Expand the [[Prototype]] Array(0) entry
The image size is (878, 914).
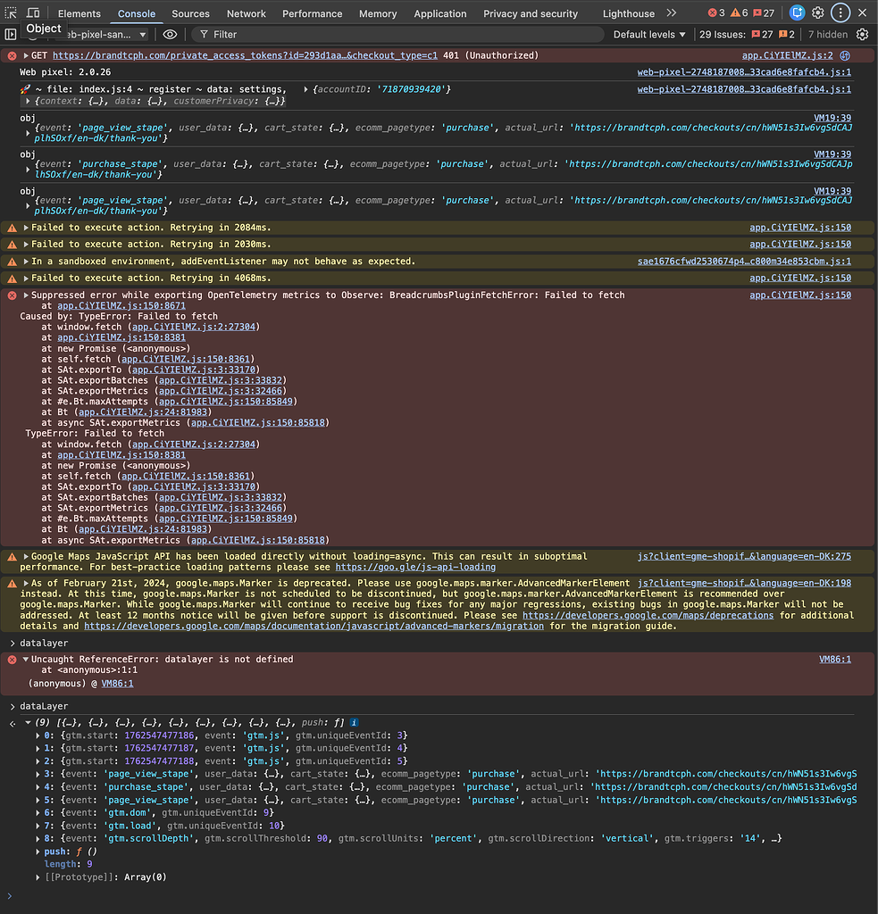(38, 877)
